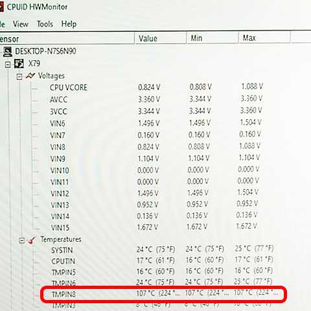Click the Voltages lightning graph icon

point(30,76)
